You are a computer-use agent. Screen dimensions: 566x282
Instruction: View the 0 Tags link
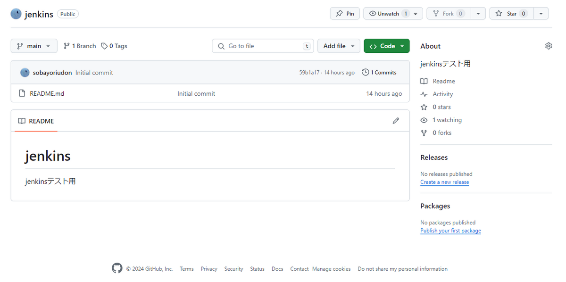coord(114,46)
